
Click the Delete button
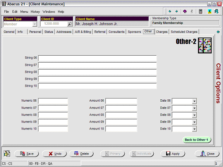tap(81, 153)
